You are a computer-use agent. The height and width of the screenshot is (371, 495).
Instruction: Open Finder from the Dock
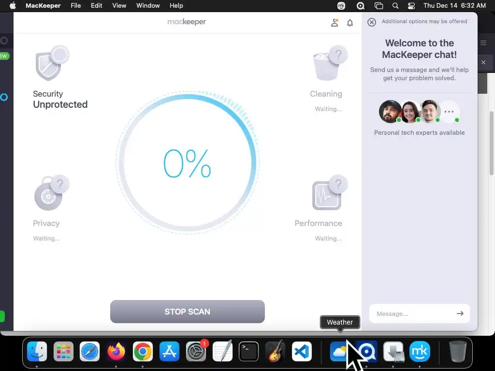(x=37, y=351)
